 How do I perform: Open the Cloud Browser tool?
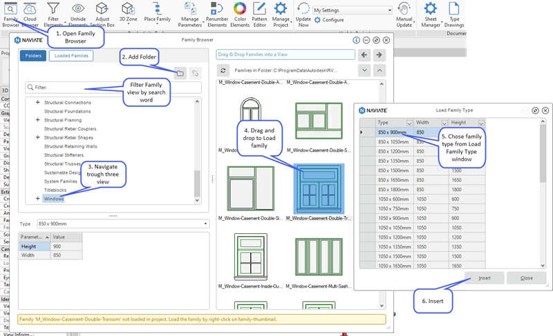click(31, 9)
